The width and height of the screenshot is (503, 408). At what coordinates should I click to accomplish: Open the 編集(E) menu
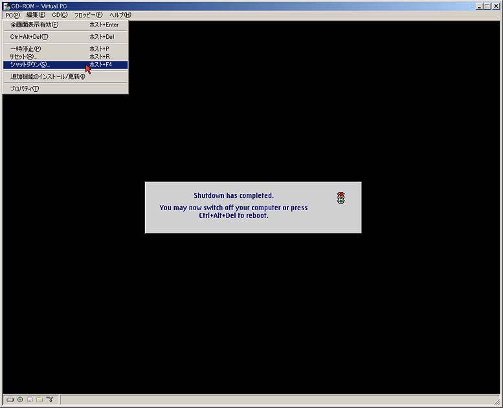pos(36,15)
